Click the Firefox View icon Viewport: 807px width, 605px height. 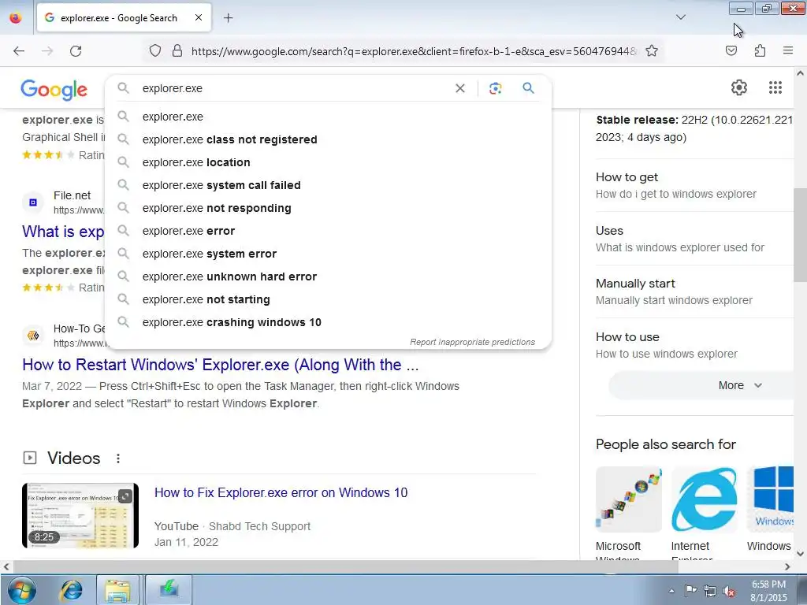[16, 18]
